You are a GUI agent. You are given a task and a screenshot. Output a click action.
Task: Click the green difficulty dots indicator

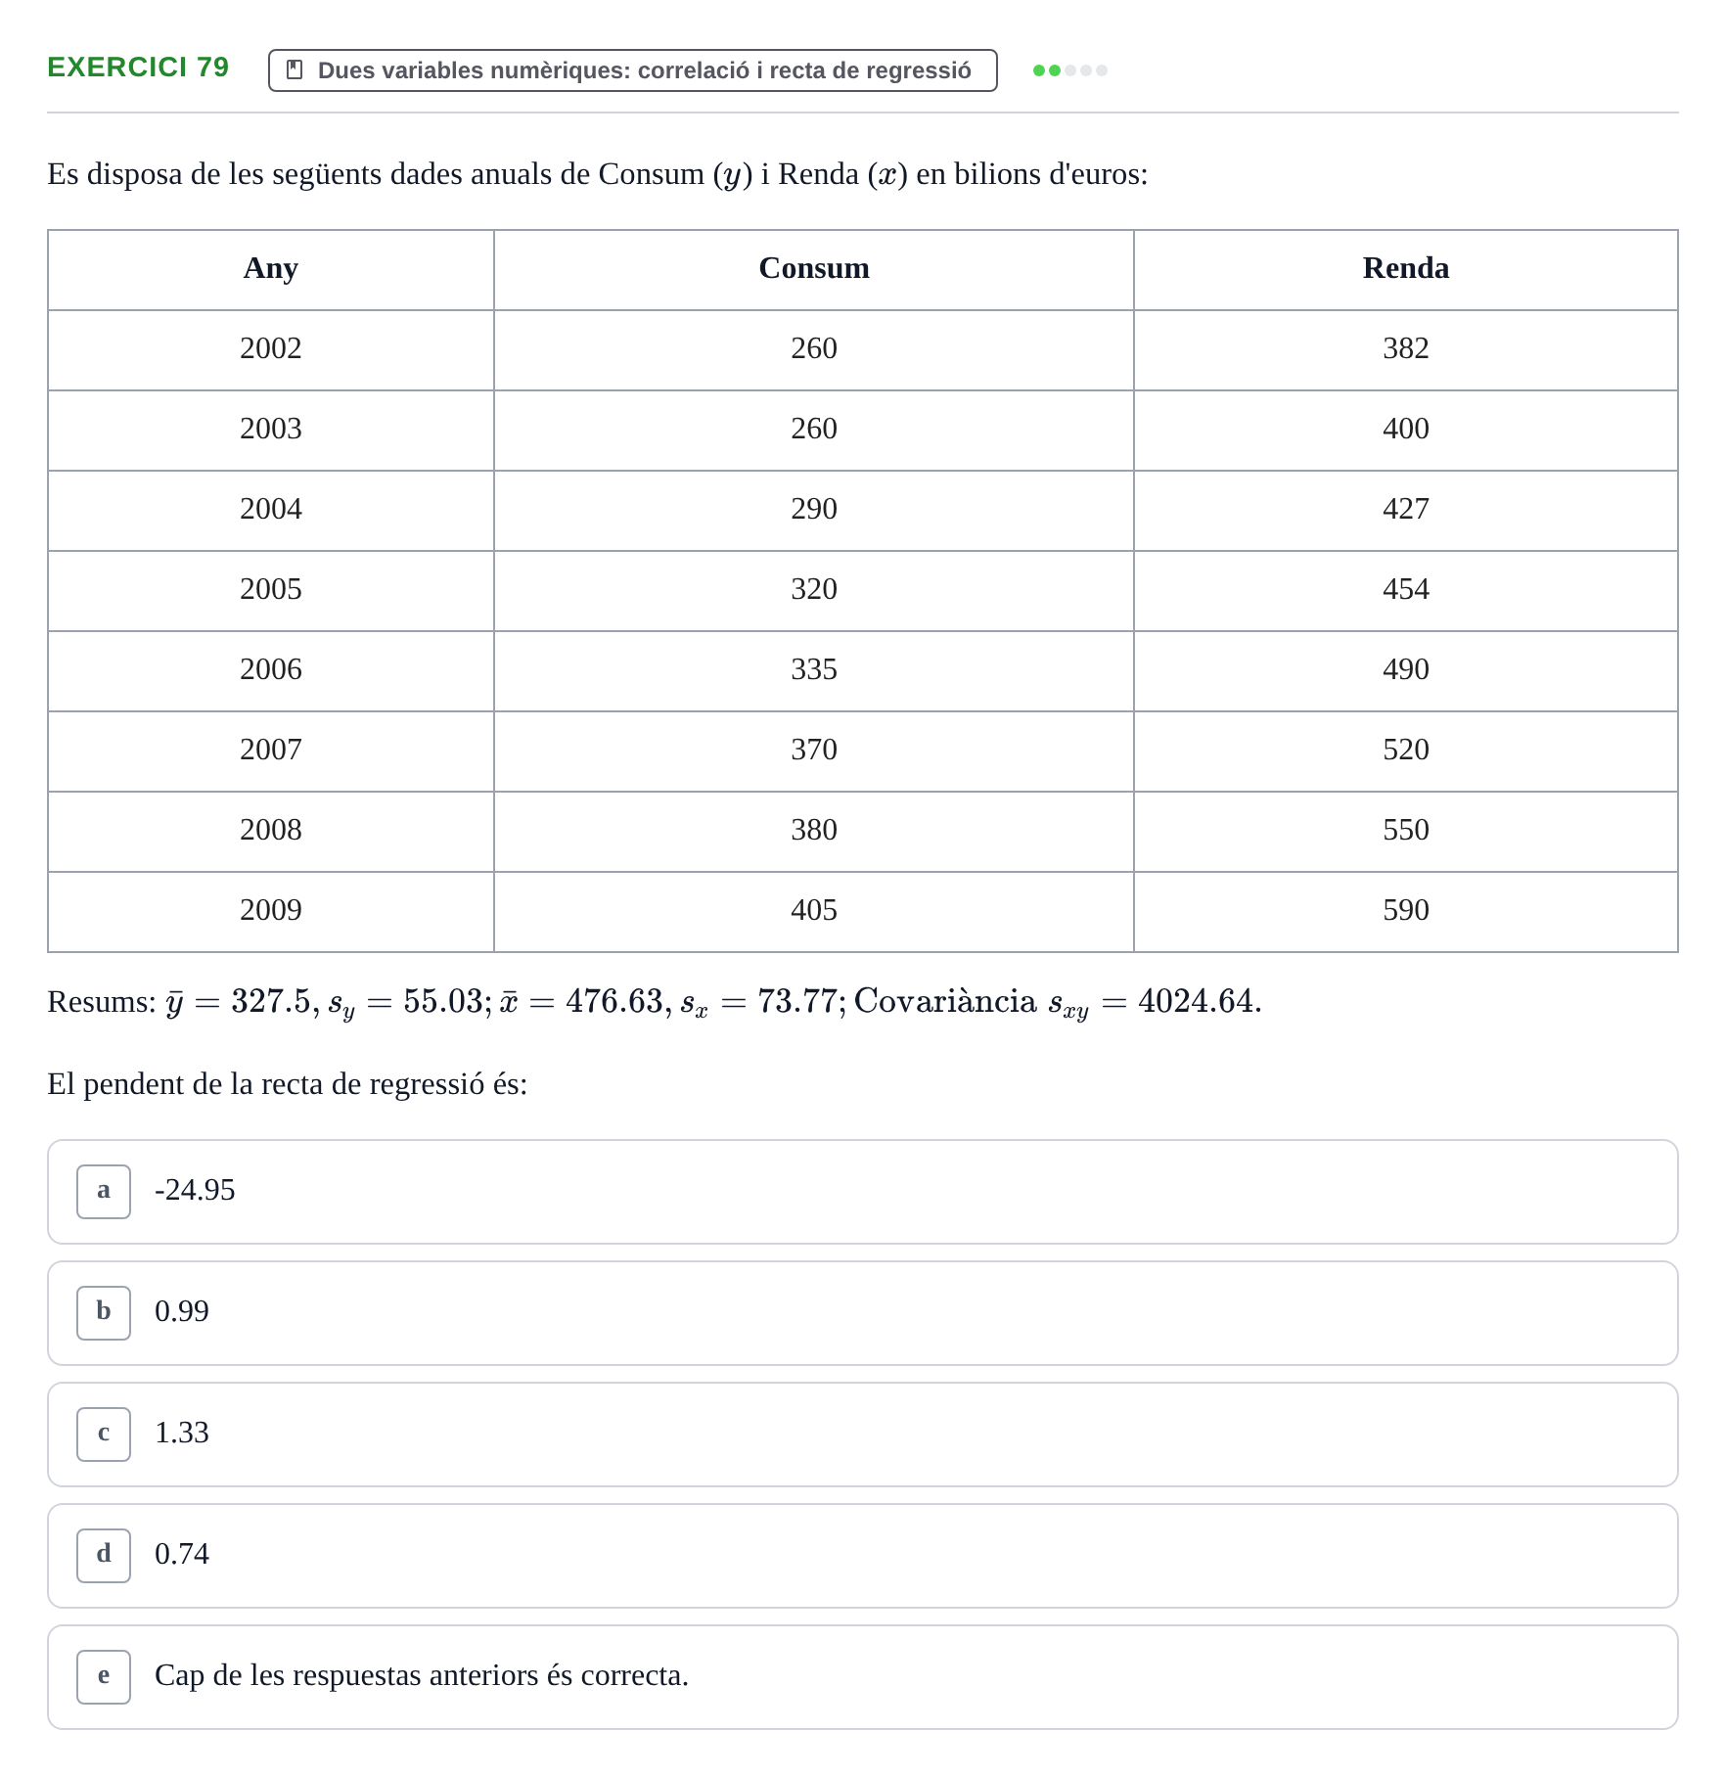[x=1069, y=70]
